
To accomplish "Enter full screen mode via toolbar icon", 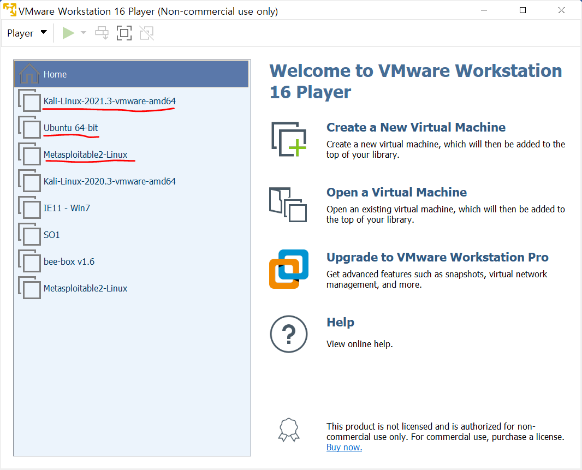I will tap(124, 33).
